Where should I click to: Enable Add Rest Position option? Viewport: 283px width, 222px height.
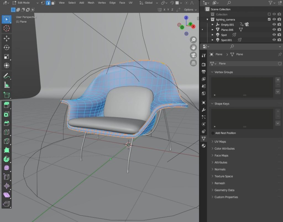(213, 133)
